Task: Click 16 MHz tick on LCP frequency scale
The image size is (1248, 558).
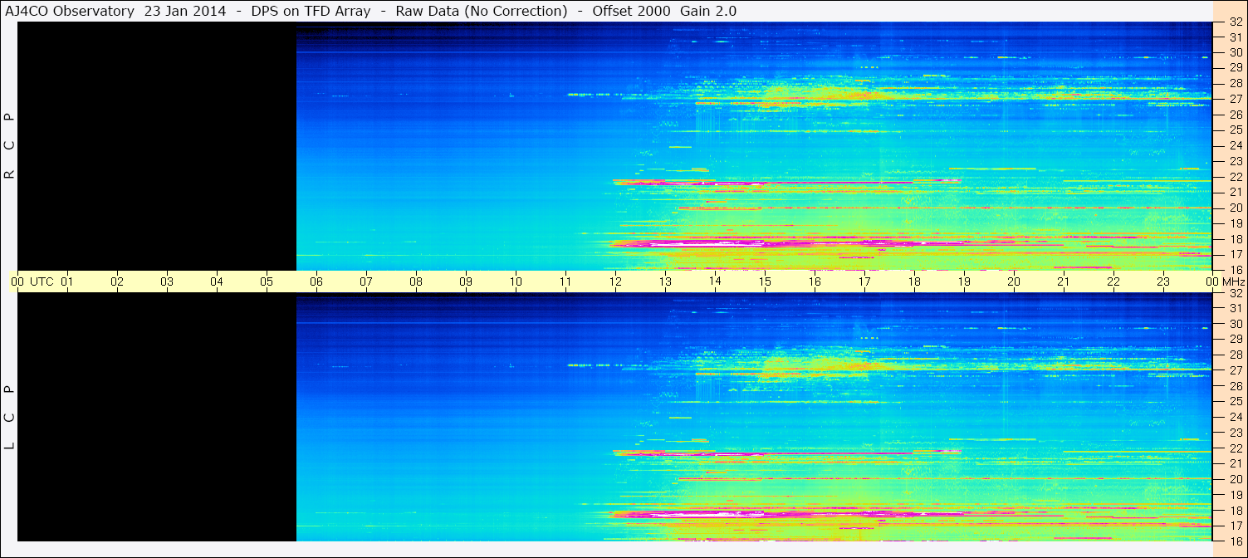Action: tap(1236, 541)
